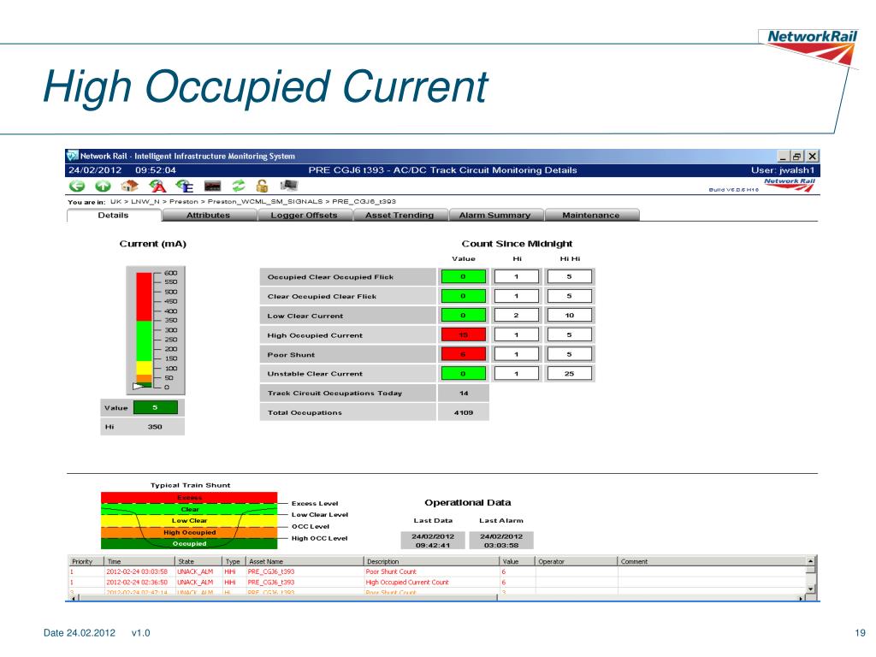Click Hi Hi field for Unstable Clear Current
This screenshot has width=876, height=657.
tap(569, 373)
